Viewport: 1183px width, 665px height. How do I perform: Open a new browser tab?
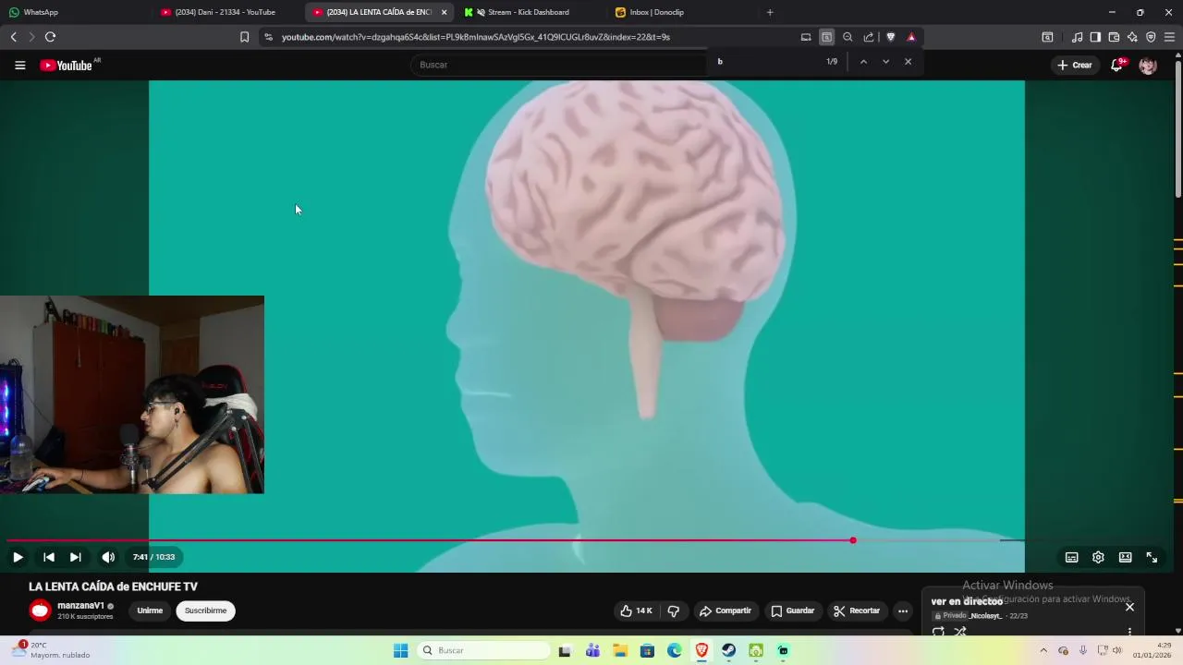770,12
